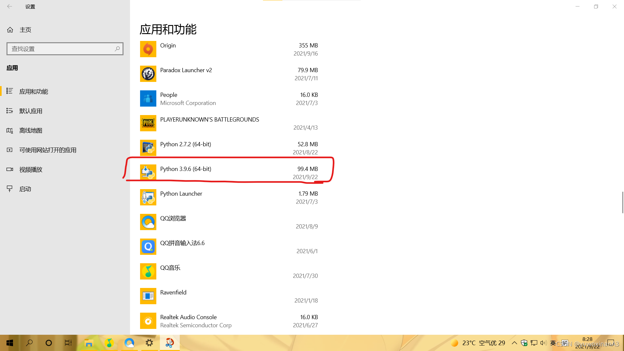The height and width of the screenshot is (351, 624).
Task: Open 可使用网站打开的应用 page
Action: (65, 150)
